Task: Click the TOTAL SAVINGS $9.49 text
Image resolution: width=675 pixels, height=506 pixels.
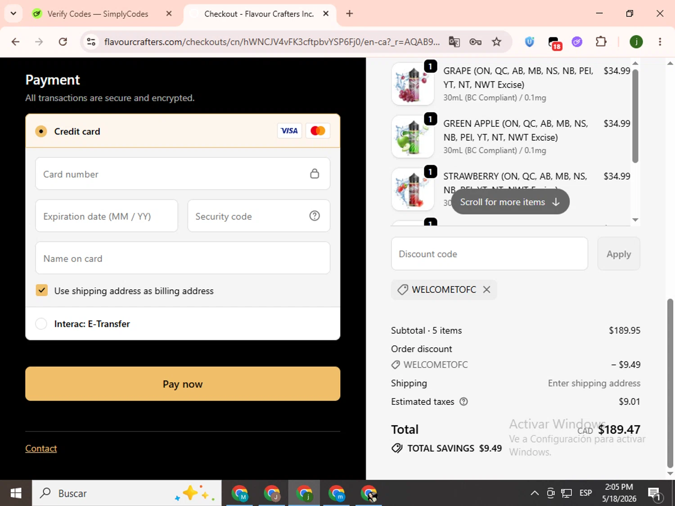Action: (x=454, y=448)
